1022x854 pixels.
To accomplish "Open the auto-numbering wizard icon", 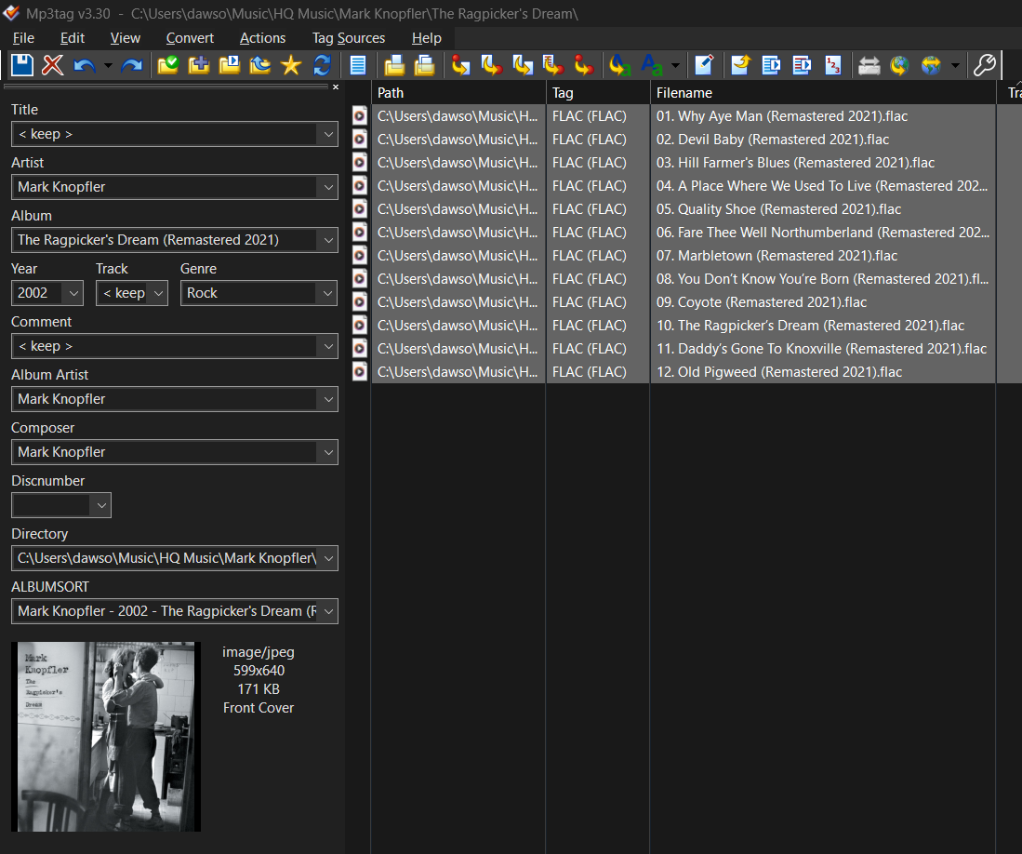I will click(x=833, y=65).
